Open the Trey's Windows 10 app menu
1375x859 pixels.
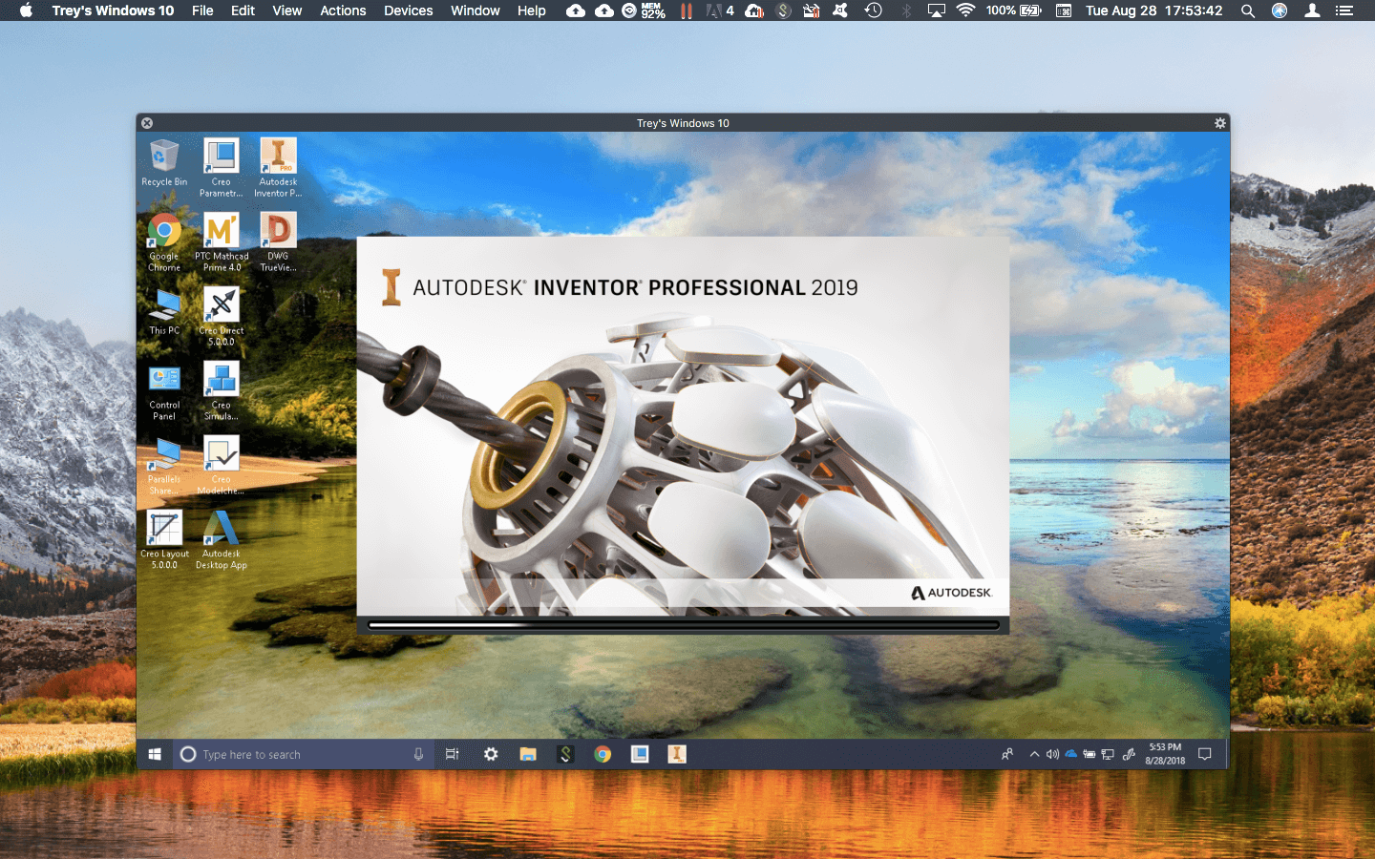click(113, 10)
